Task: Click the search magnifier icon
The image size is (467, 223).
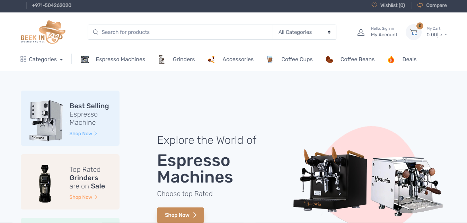Action: click(x=96, y=32)
